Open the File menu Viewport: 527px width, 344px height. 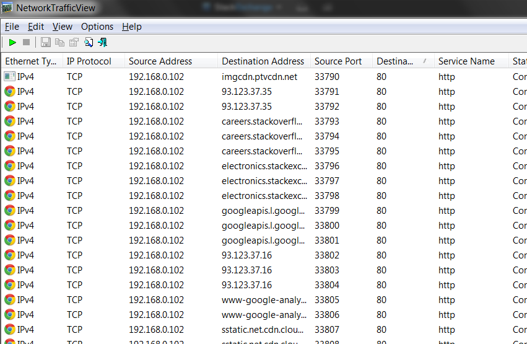point(12,27)
